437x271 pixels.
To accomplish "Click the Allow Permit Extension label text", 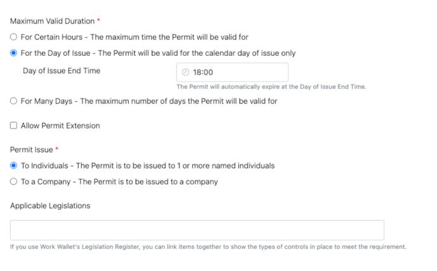I will [x=60, y=126].
